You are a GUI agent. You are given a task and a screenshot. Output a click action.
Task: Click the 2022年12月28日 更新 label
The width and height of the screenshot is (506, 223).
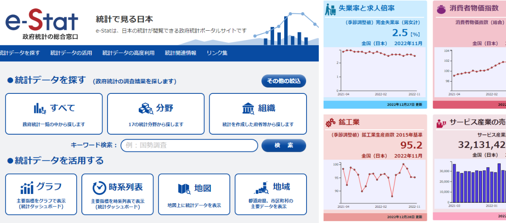tap(404, 217)
